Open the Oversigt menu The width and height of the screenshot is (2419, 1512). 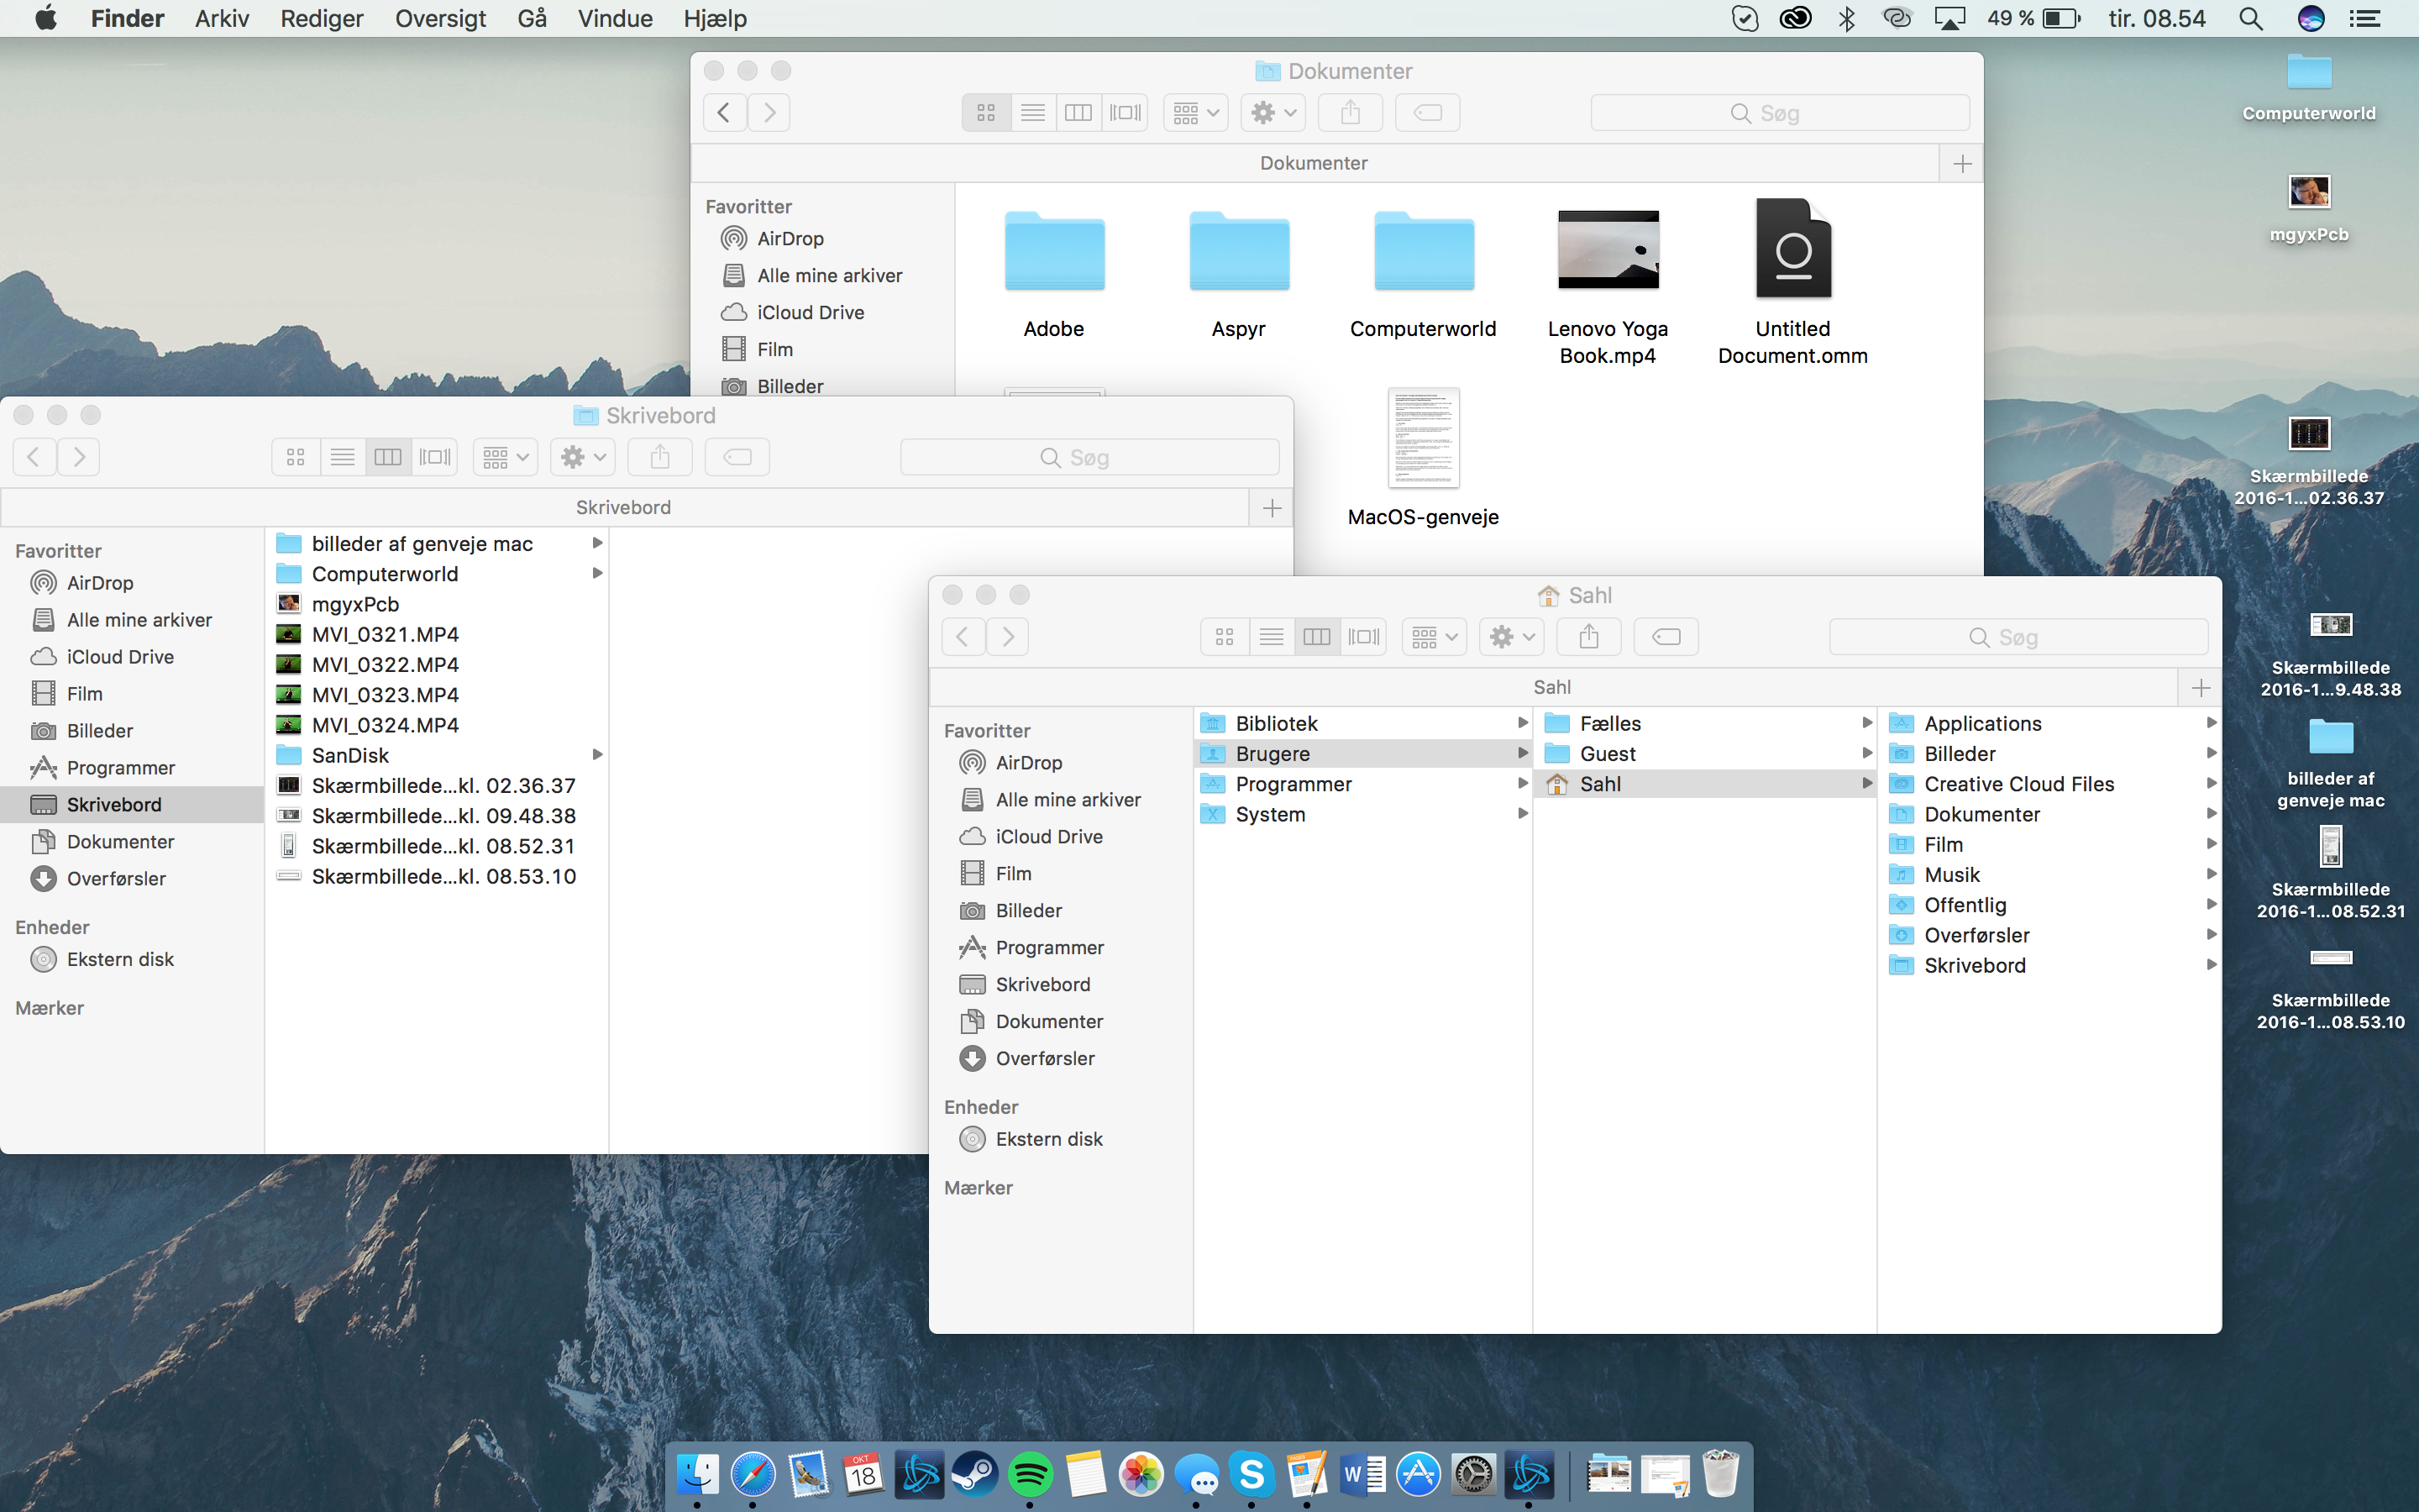point(440,19)
